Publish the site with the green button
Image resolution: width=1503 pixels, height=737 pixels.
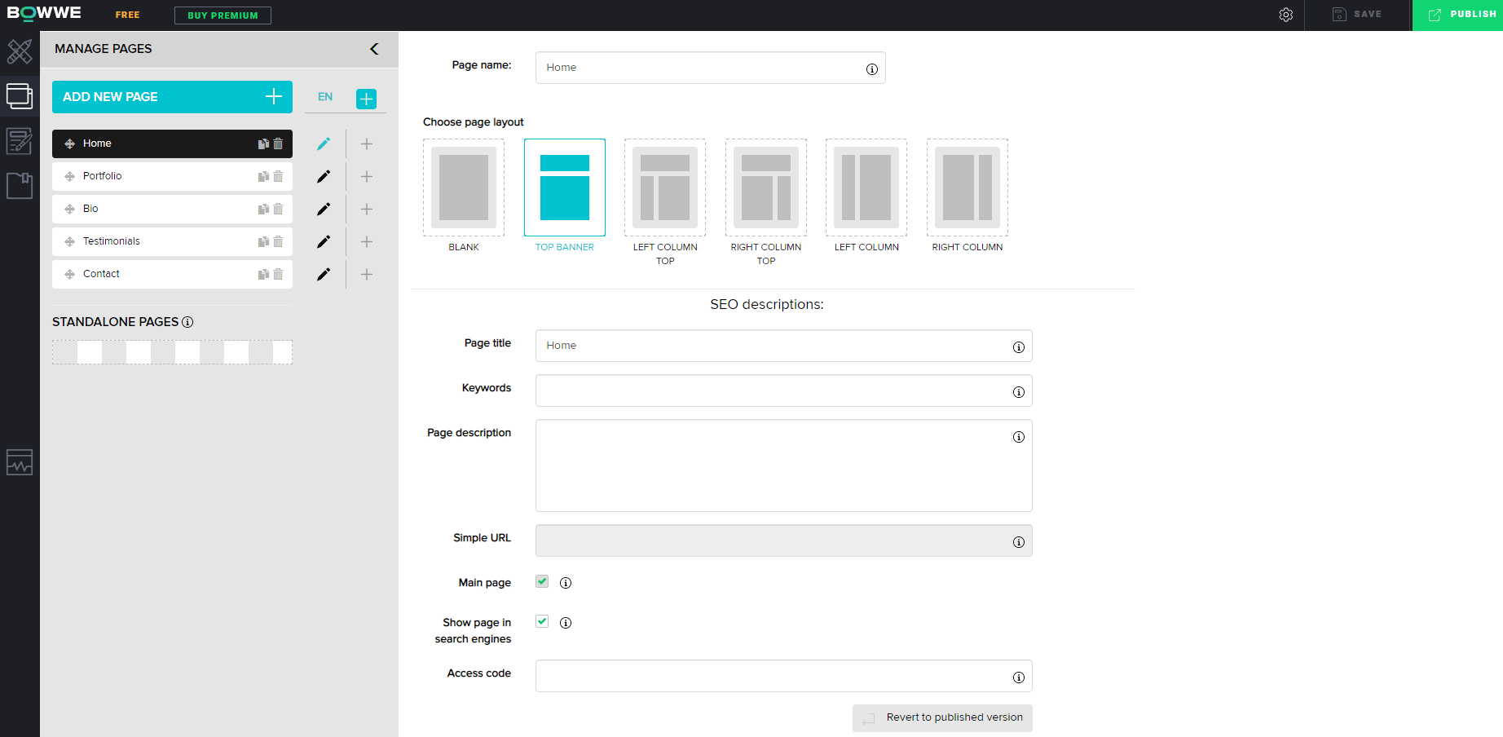[1457, 15]
